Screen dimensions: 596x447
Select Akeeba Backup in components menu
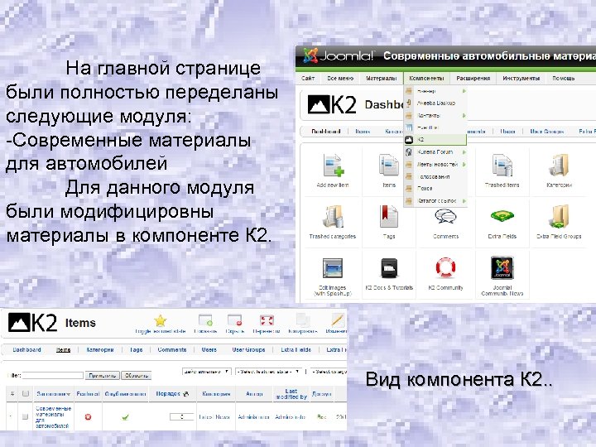(435, 103)
